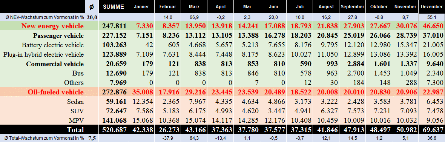
Task: Click Total December value 69.637
Action: (x=433, y=130)
